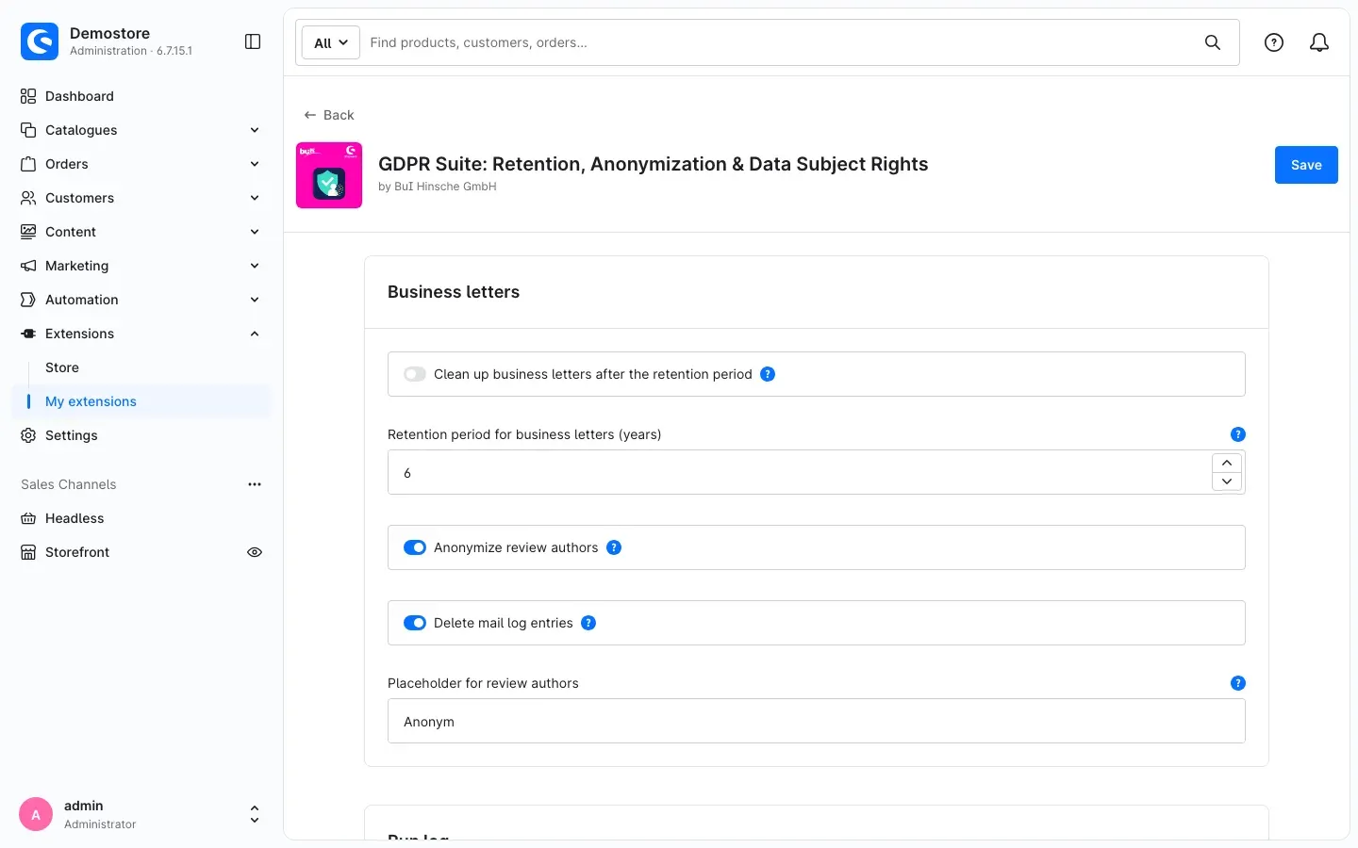Disable Delete mail log entries toggle

pyautogui.click(x=415, y=623)
